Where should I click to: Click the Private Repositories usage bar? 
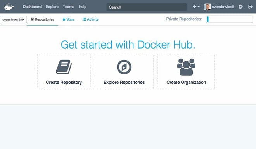(229, 19)
